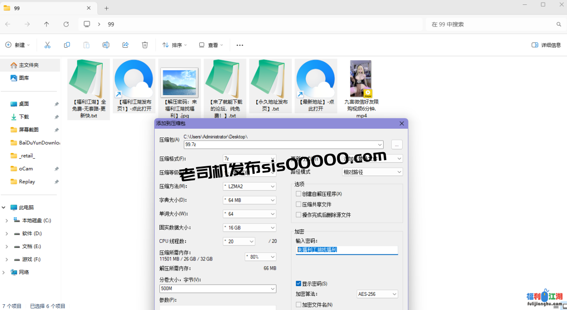Toggle the 显示密码 checkbox
Viewport: 567px width, 310px height.
299,283
